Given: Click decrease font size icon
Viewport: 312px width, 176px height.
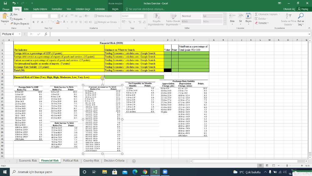Looking at the screenshot, I should [66, 16].
